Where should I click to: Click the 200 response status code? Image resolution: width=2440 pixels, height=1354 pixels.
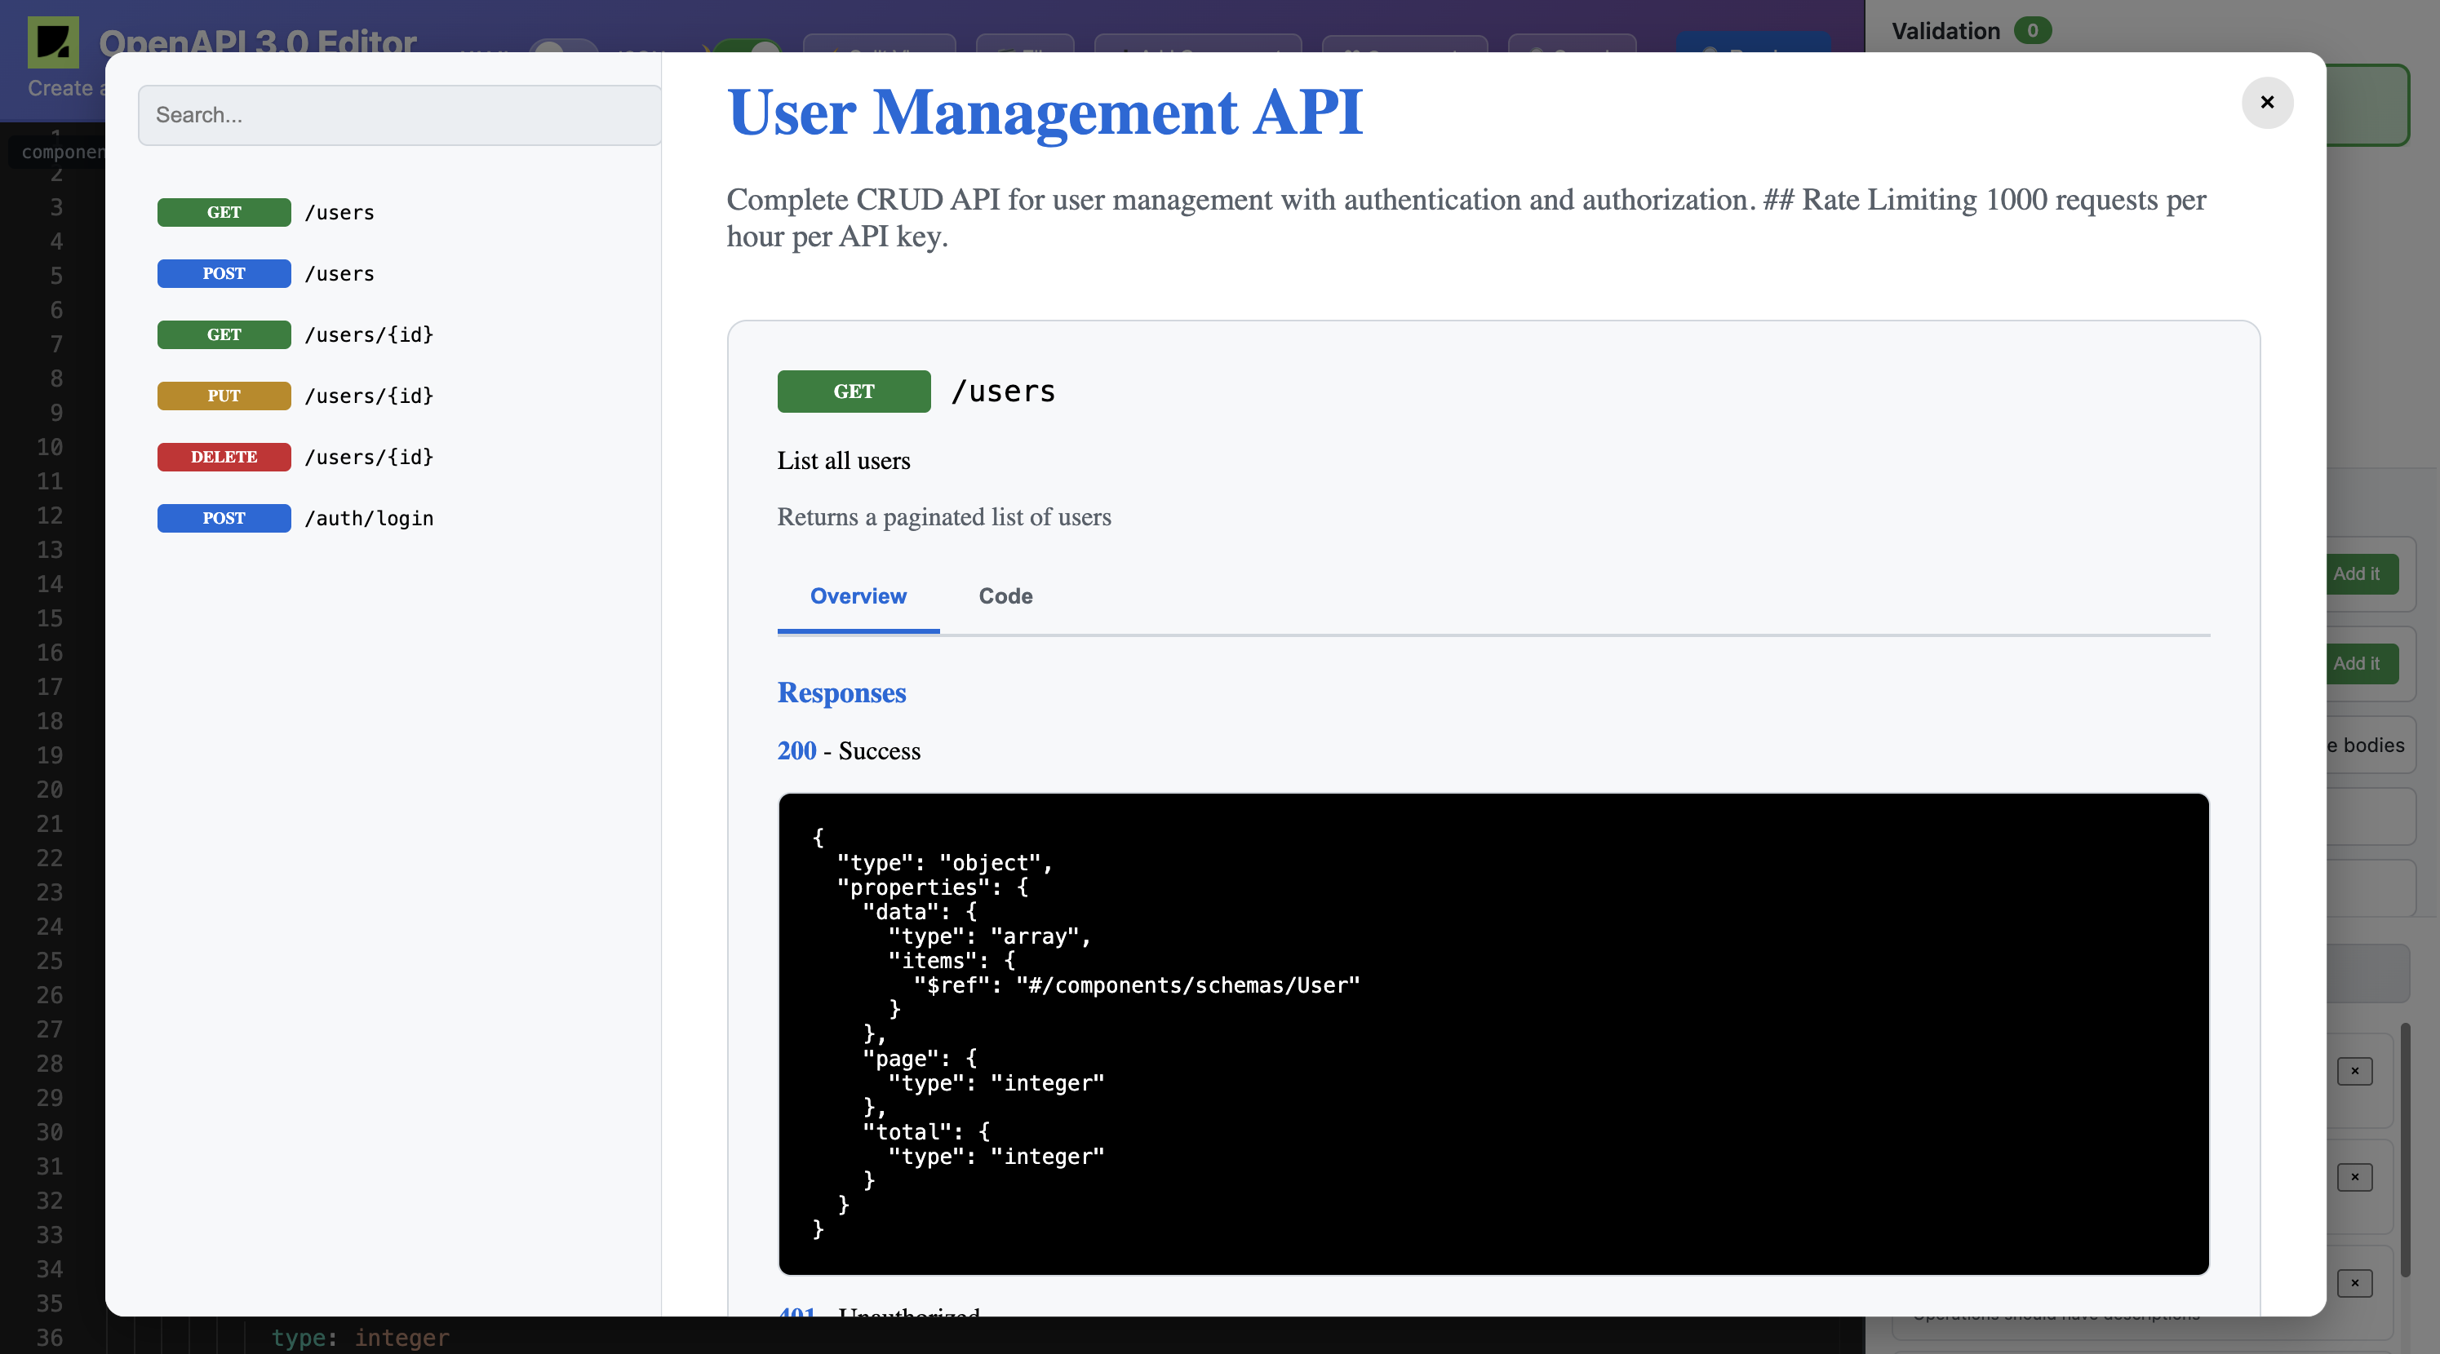pyautogui.click(x=796, y=751)
